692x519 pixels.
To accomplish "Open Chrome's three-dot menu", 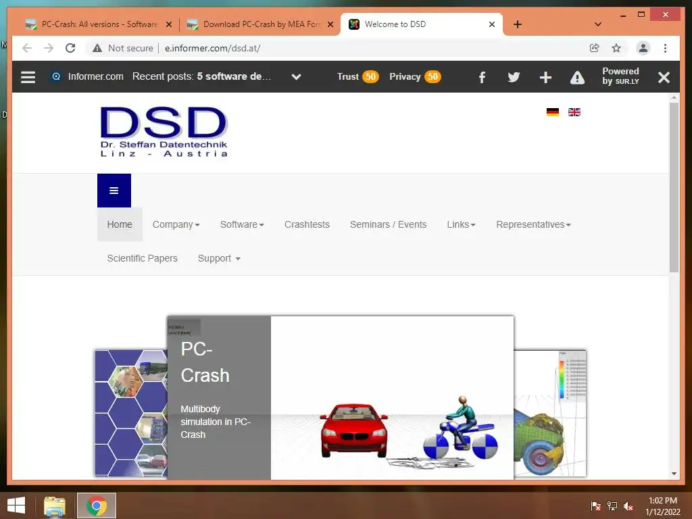I will [665, 48].
